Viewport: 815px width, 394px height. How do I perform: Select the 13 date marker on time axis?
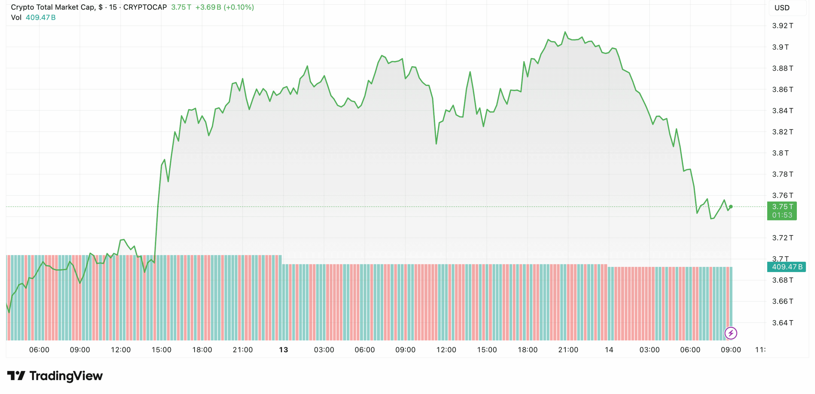click(x=283, y=350)
